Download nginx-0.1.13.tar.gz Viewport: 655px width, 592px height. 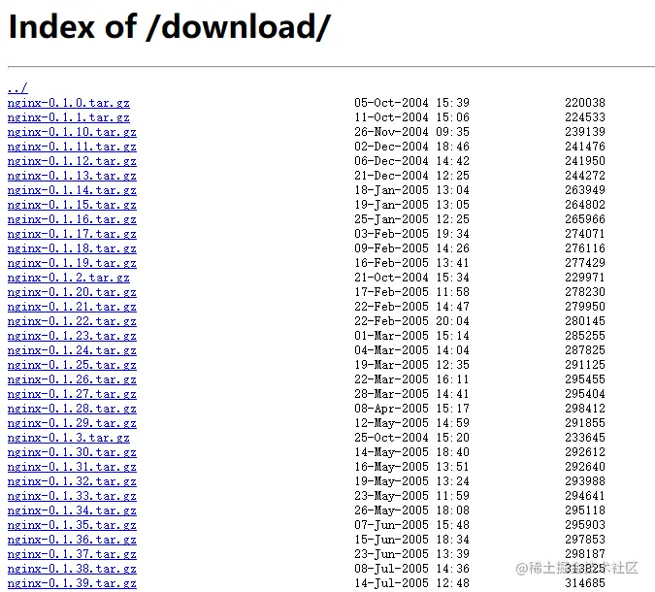click(72, 176)
